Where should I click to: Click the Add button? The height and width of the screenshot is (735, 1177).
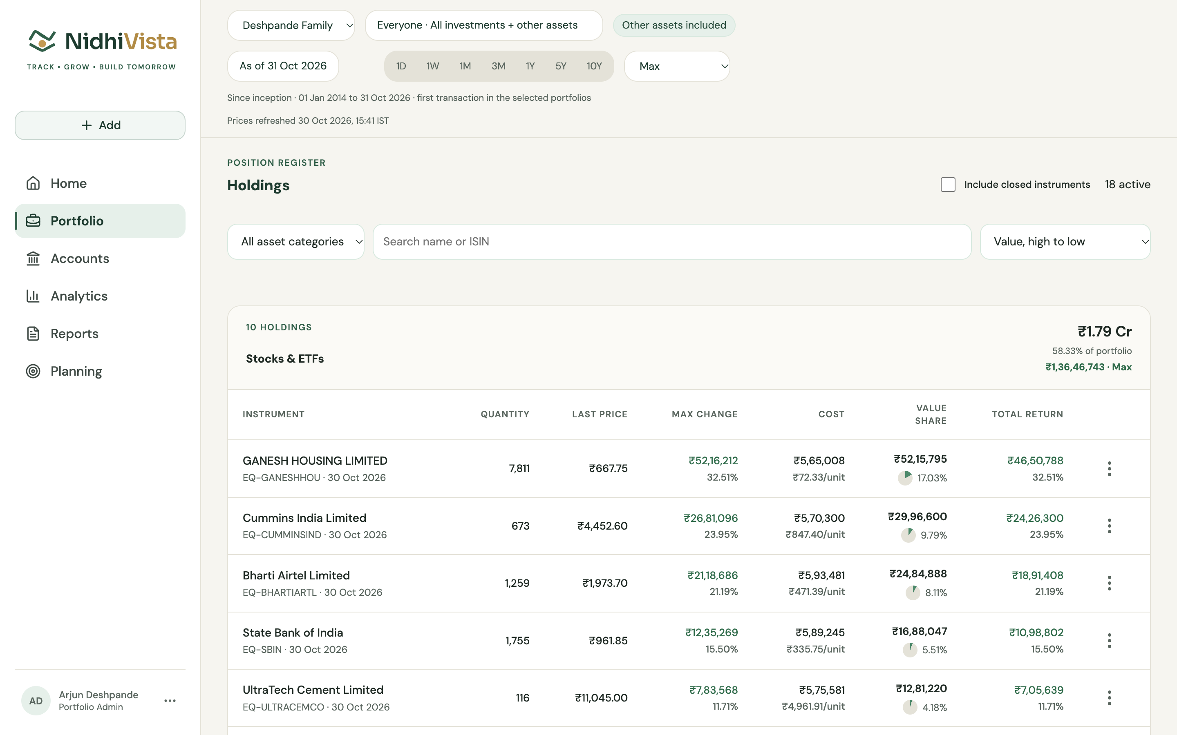tap(100, 125)
